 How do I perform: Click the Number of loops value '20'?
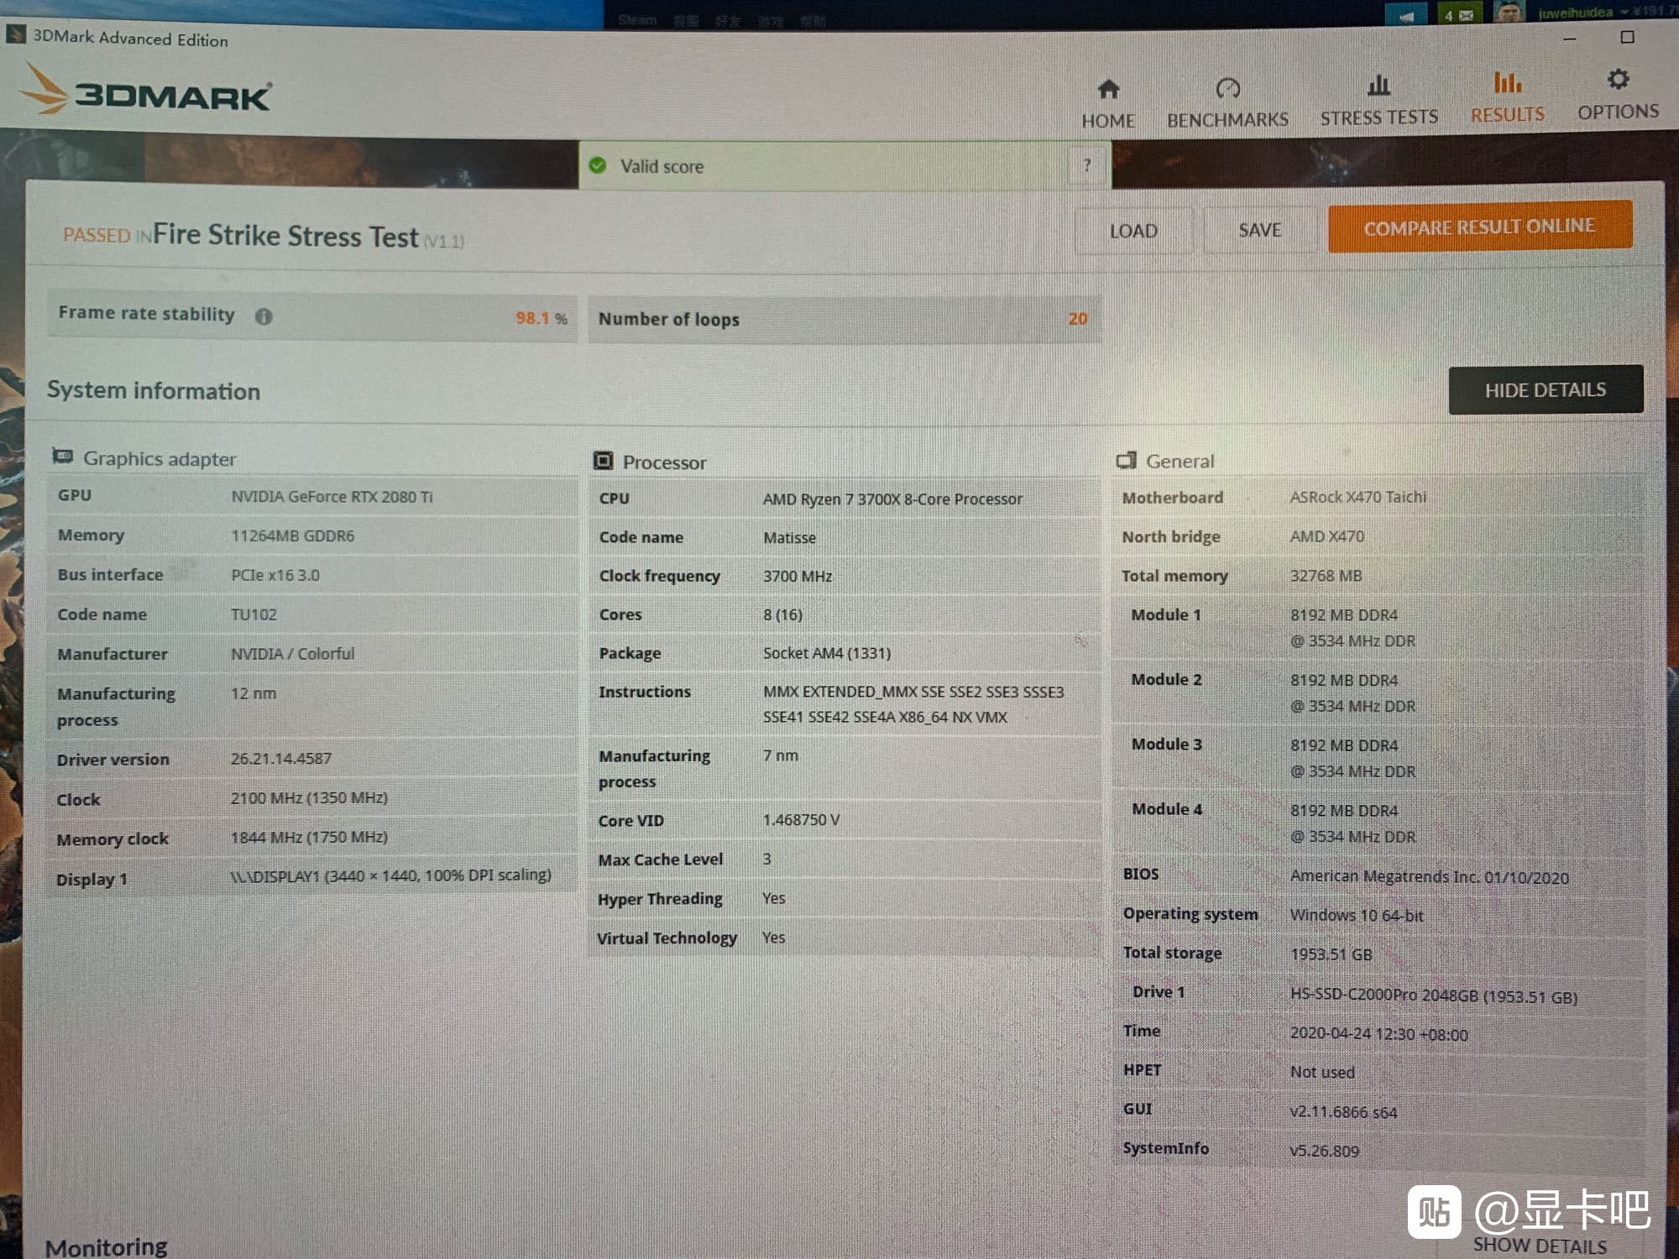click(x=1078, y=319)
